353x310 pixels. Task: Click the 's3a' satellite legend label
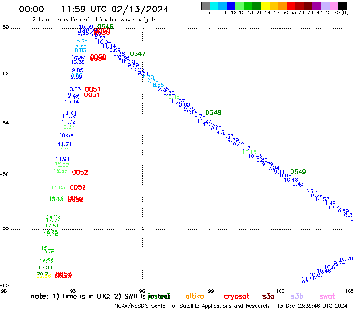[x=268, y=297]
